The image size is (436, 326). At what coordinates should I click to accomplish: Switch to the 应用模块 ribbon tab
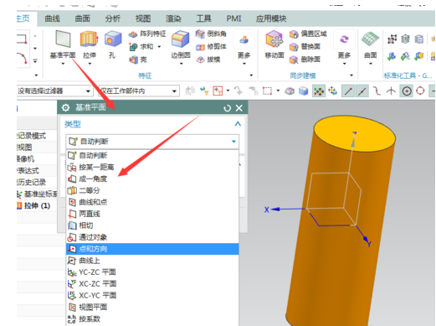271,18
